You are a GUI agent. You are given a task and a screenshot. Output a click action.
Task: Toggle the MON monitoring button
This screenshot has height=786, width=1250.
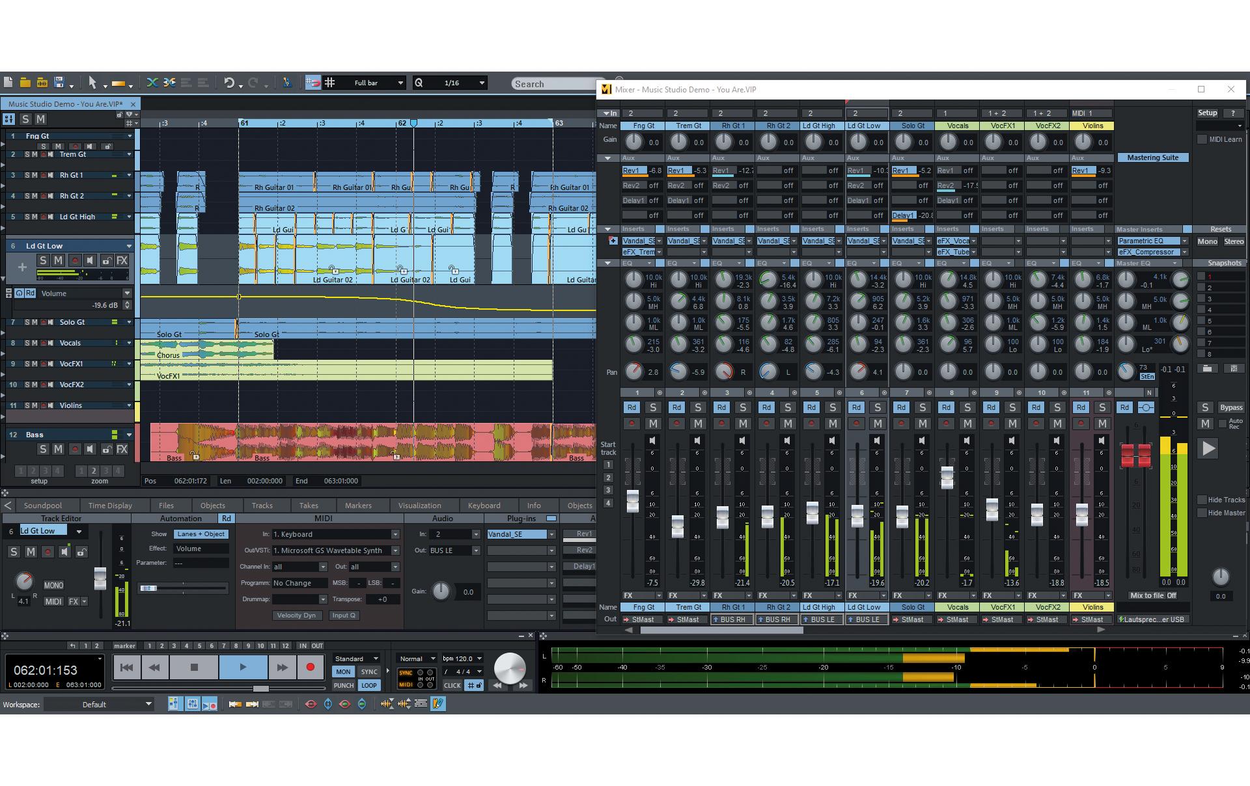[x=343, y=671]
